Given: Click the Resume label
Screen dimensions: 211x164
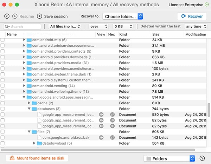Looking at the screenshot, I should [x=27, y=17].
